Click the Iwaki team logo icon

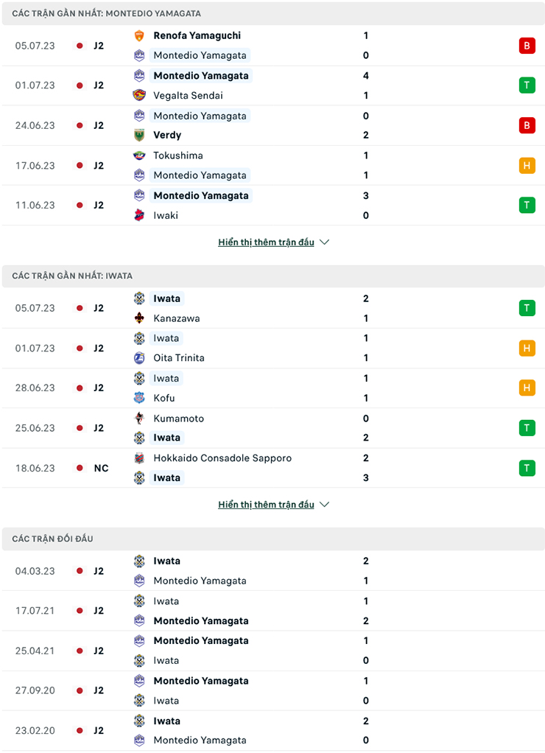[x=139, y=215]
